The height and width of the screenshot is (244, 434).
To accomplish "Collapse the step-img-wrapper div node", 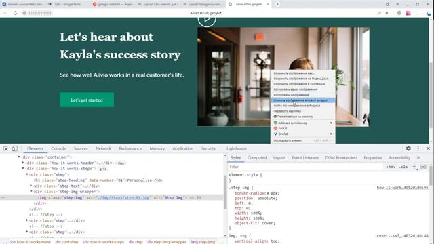I will (x=31, y=191).
